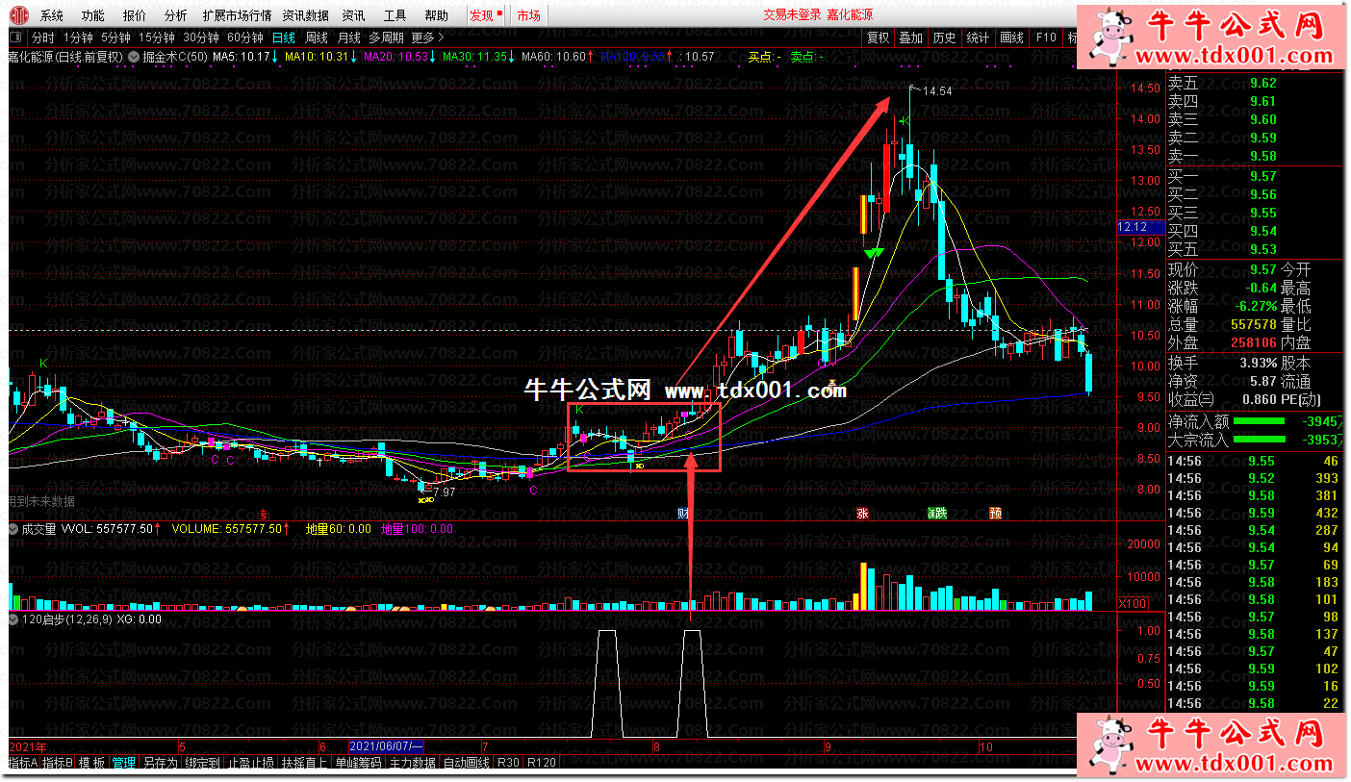Screen dimensions: 1351x782
Task: Click the 预 forecast marker icon
Action: 996,514
